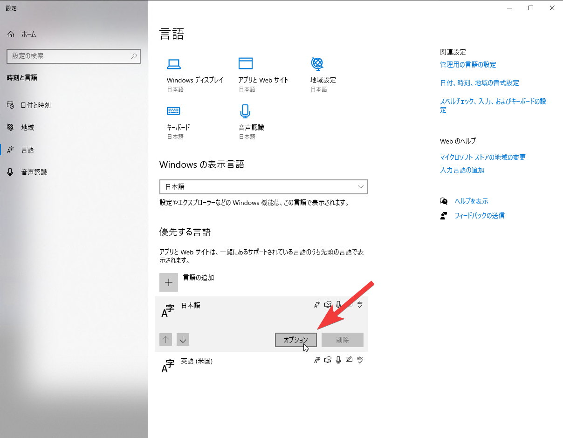Viewport: 563px width, 438px height.
Task: Open the Windows display language dropdown
Action: [263, 187]
